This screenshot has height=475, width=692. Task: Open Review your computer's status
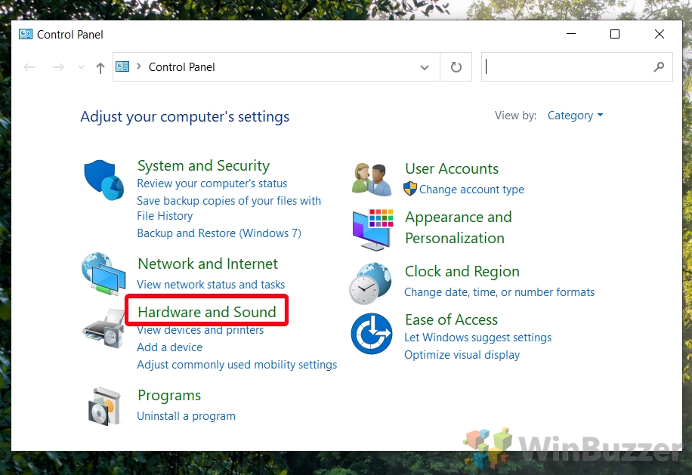pos(212,184)
